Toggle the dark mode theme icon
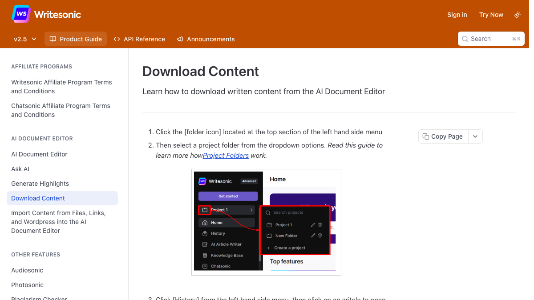 coord(518,15)
